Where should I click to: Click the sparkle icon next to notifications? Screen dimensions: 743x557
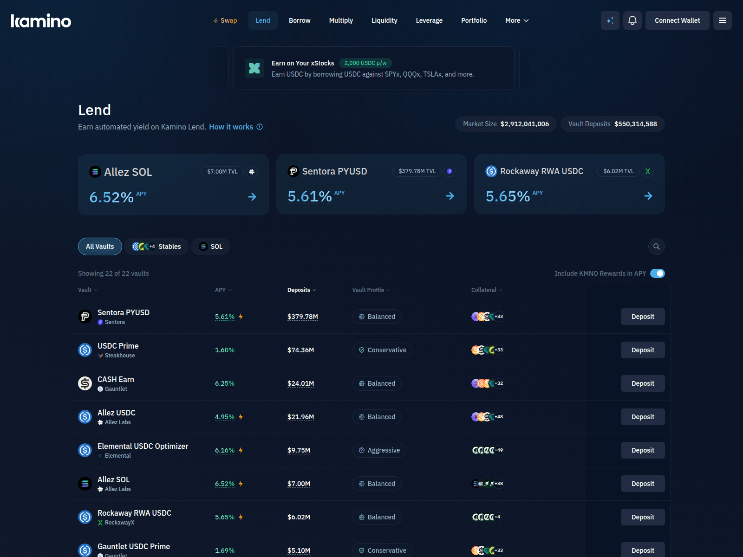coord(610,20)
